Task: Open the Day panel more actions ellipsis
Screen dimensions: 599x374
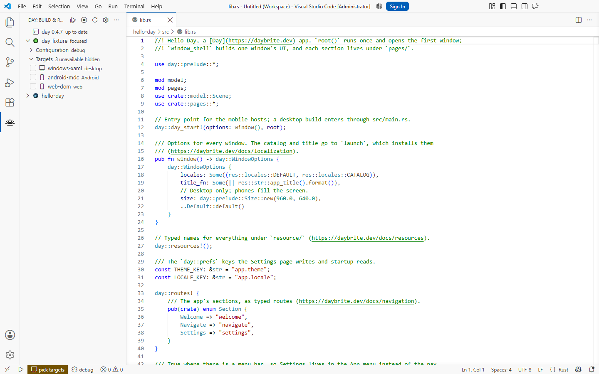Action: (116, 20)
